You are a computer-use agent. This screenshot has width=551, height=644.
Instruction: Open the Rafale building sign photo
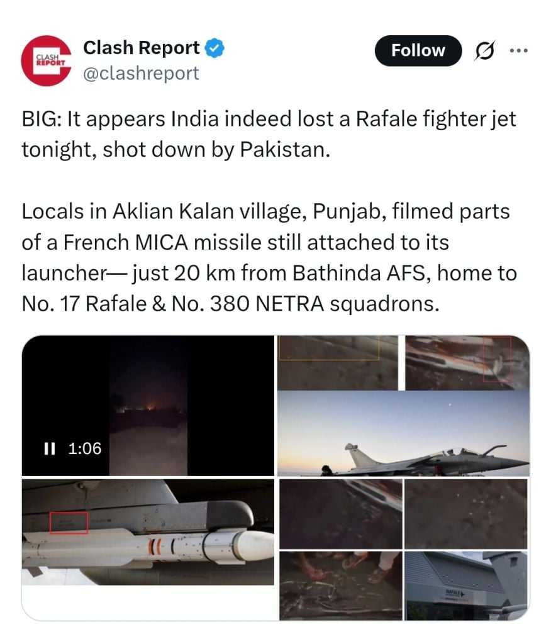pyautogui.click(x=466, y=586)
